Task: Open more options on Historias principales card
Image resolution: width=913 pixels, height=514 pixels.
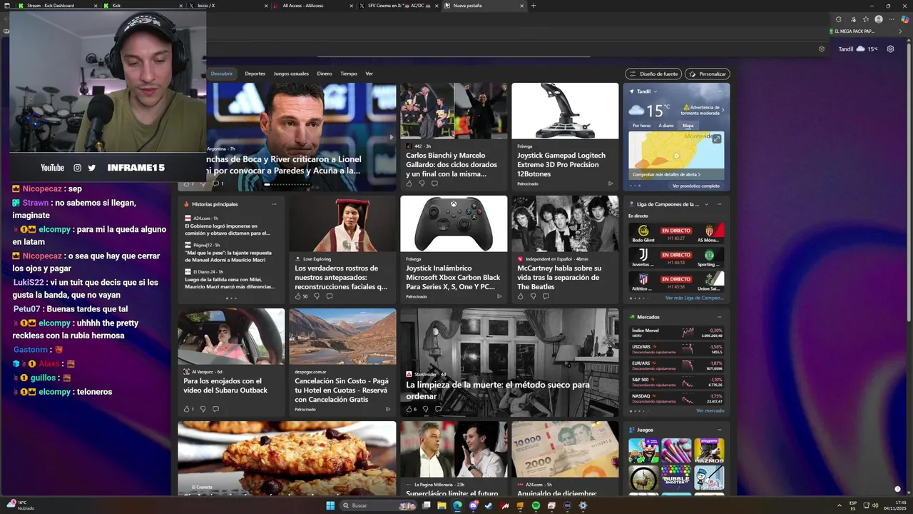Action: [x=274, y=204]
